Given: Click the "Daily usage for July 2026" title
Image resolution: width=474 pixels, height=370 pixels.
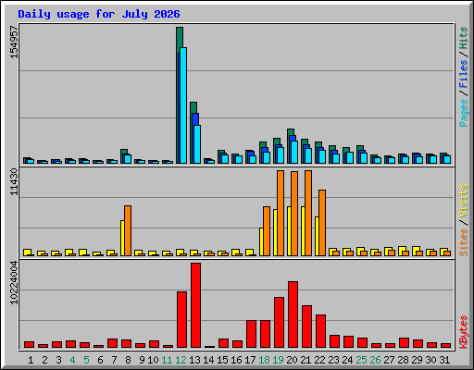Looking at the screenshot, I should (99, 14).
